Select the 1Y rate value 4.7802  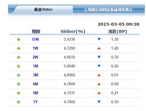tap(69, 102)
